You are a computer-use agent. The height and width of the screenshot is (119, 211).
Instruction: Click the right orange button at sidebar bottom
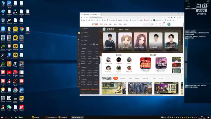[94, 89]
